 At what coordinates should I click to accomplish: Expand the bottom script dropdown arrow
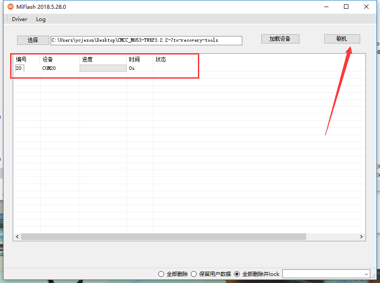(366, 274)
